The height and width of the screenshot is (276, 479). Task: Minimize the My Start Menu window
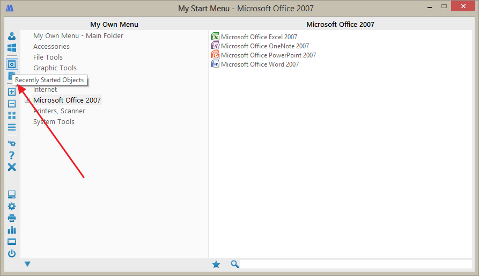pyautogui.click(x=430, y=7)
